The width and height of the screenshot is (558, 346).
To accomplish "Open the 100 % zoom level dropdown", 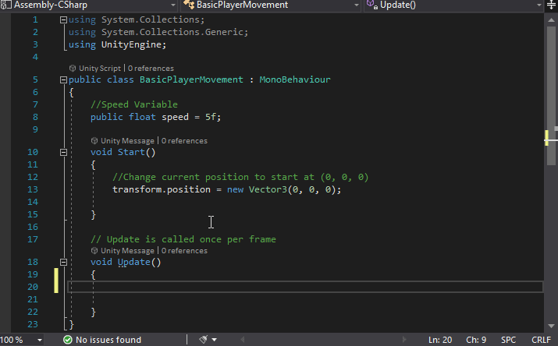I will 40,340.
